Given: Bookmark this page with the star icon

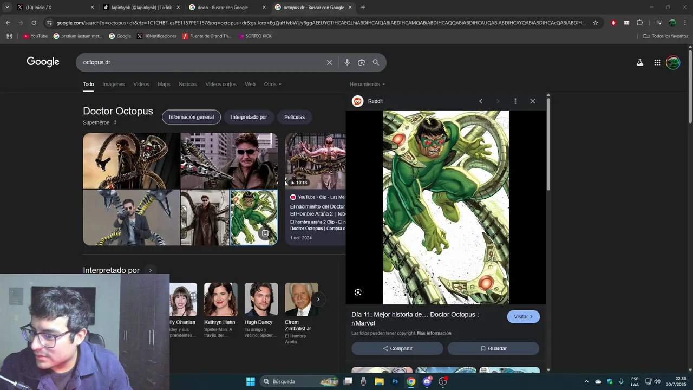Looking at the screenshot, I should 596,23.
